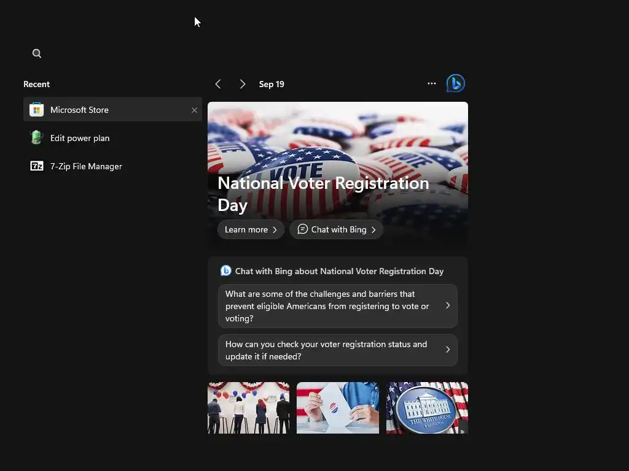Open the Bing chat icon
This screenshot has width=629, height=471.
(x=455, y=83)
